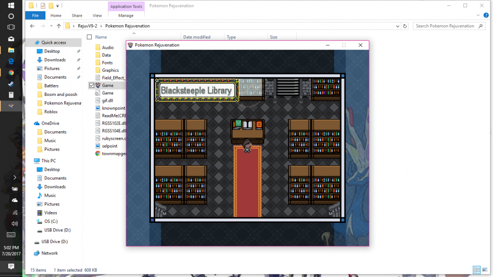Sort files by Size column header

274,37
